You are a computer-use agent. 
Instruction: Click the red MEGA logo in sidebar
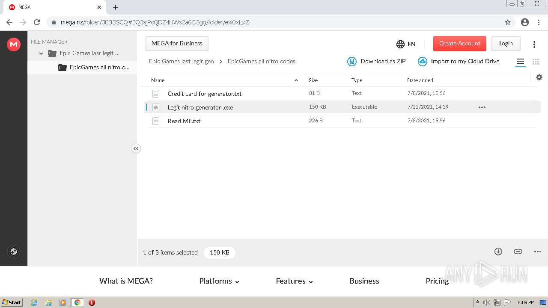click(14, 44)
